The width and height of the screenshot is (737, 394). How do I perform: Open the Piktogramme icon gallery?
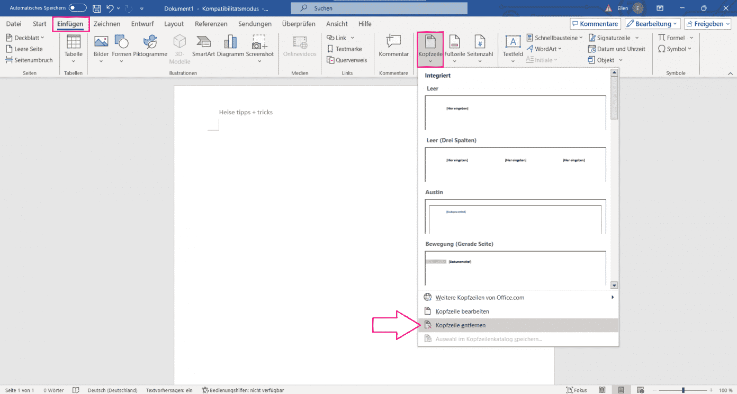pyautogui.click(x=150, y=45)
